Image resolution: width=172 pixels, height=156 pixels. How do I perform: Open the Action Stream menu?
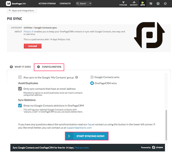tap(47, 3)
